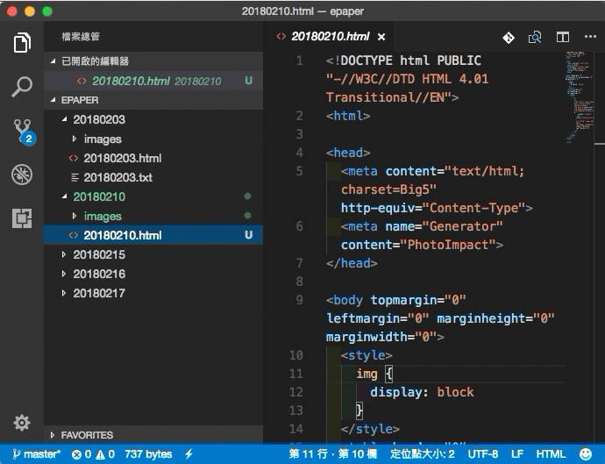Place cursor on the <html> tag line

348,116
